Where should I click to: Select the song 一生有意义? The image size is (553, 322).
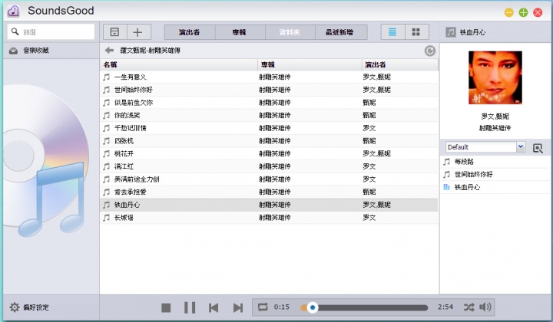point(269,77)
